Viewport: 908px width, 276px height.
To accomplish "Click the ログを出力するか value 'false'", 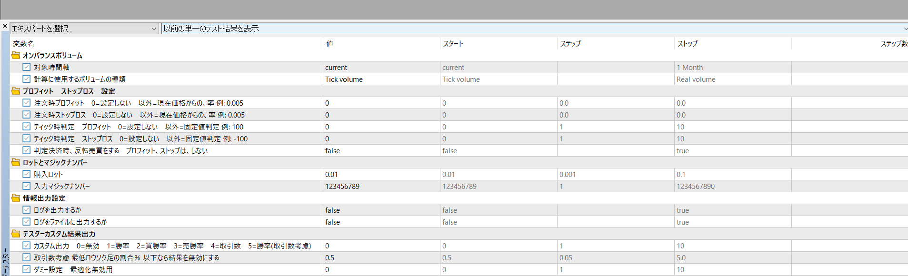I will point(382,210).
